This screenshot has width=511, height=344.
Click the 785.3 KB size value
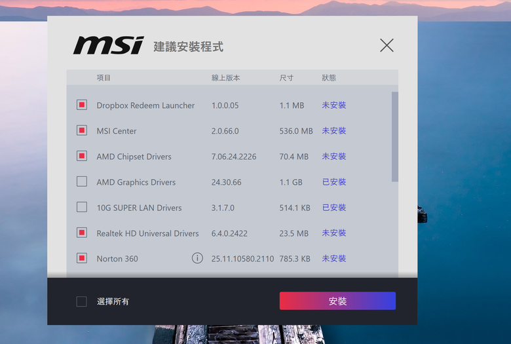tap(295, 259)
